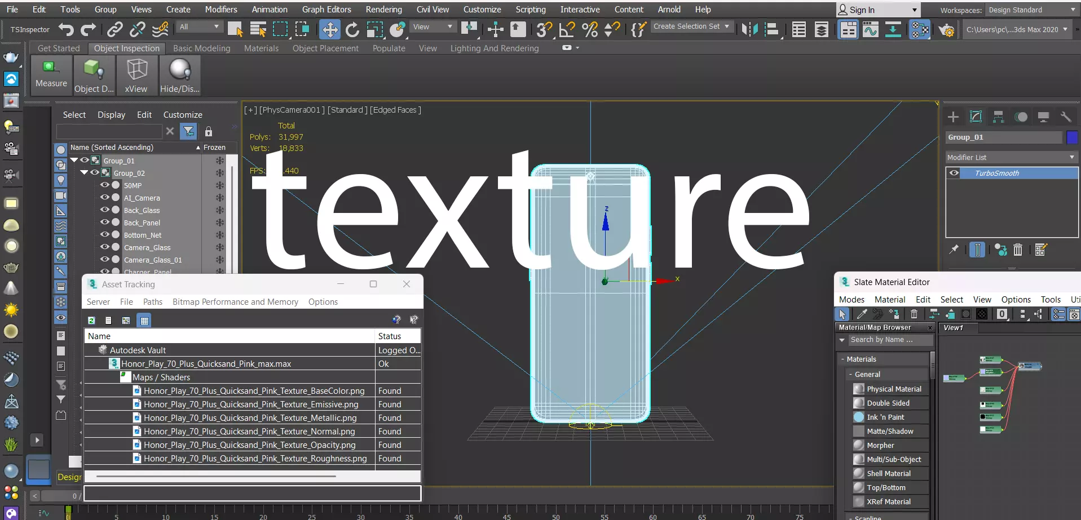Open the View reference coordinate dropdown
This screenshot has height=520, width=1081.
433,27
